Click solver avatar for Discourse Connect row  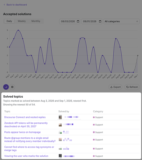[60, 117]
